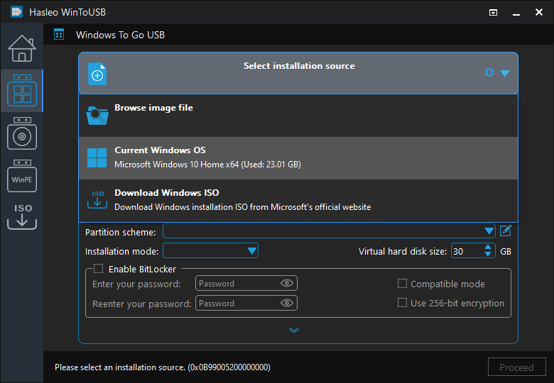Check Use 256-bit encryption box

pyautogui.click(x=402, y=303)
